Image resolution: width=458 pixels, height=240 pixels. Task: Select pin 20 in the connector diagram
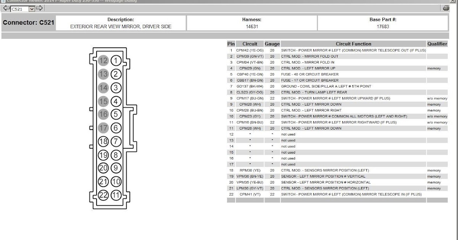click(x=103, y=168)
